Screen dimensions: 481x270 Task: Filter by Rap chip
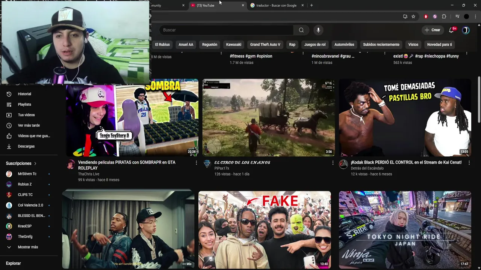292,45
